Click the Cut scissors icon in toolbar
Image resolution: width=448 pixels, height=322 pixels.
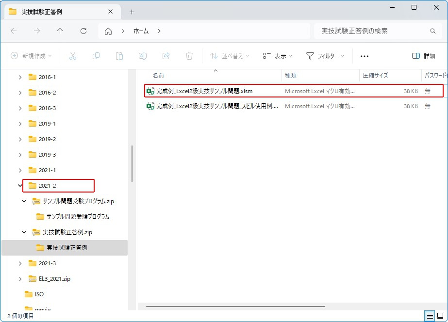73,56
